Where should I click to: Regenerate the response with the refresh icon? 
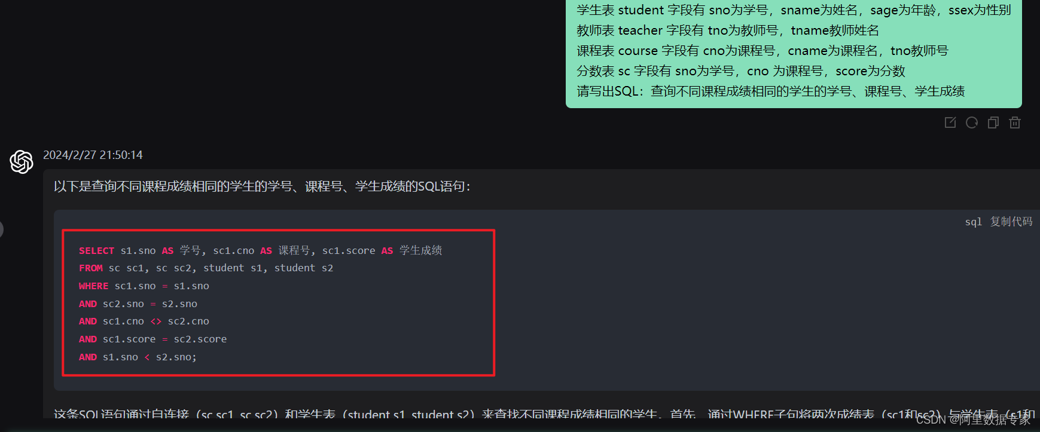[x=972, y=122]
